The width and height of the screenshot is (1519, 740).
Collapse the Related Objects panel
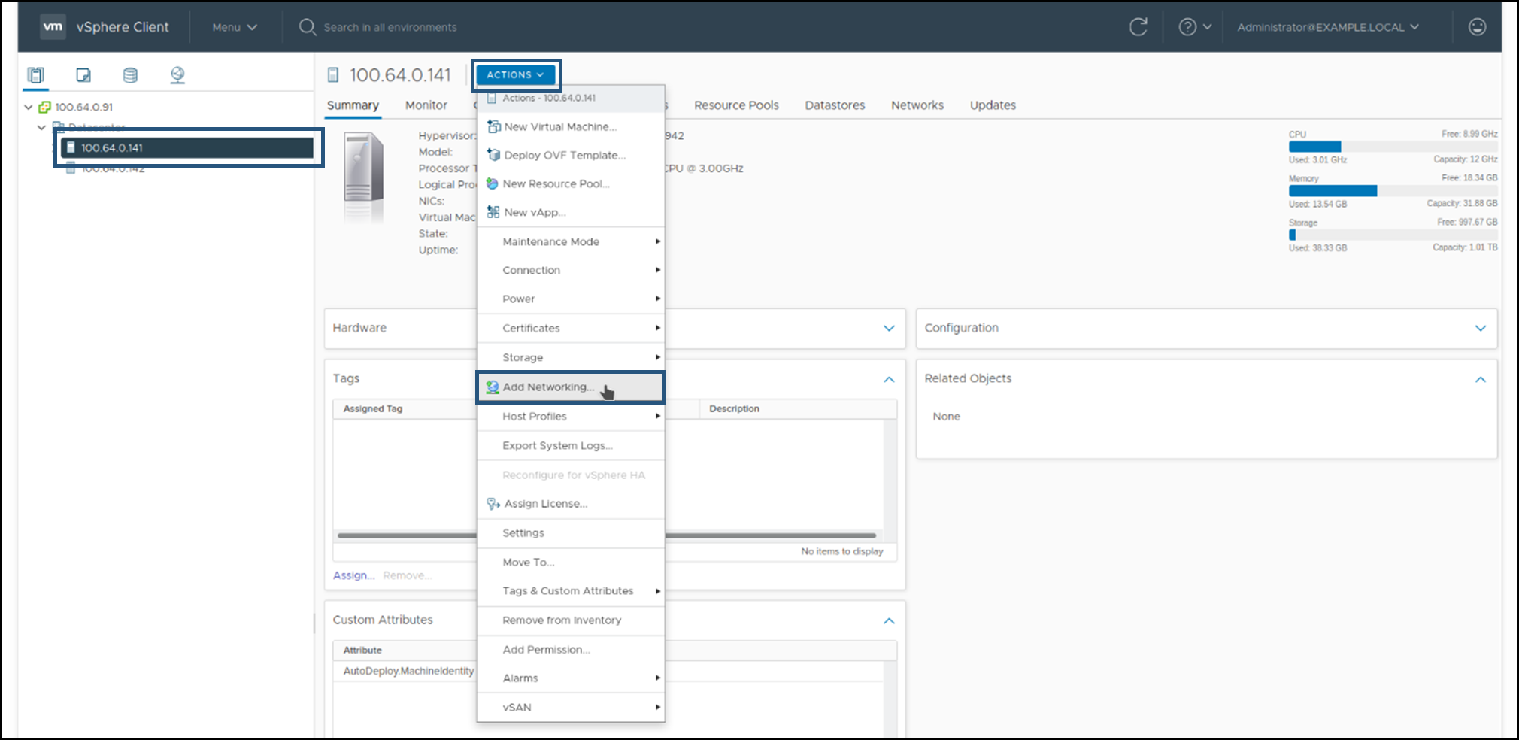coord(1481,379)
